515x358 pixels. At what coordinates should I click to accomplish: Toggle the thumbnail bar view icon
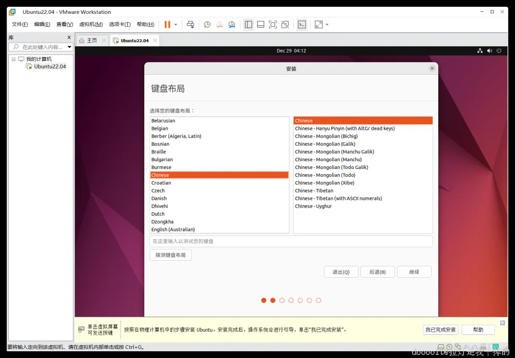[x=261, y=25]
